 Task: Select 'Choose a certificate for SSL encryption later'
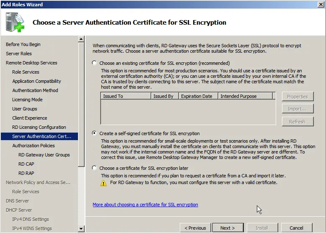(x=94, y=168)
